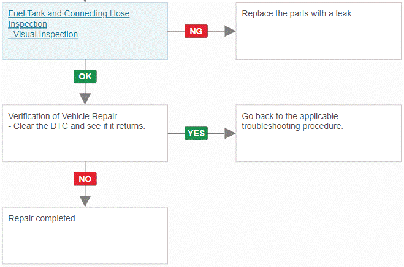Select the green YES badge
The height and width of the screenshot is (267, 404).
(x=196, y=133)
